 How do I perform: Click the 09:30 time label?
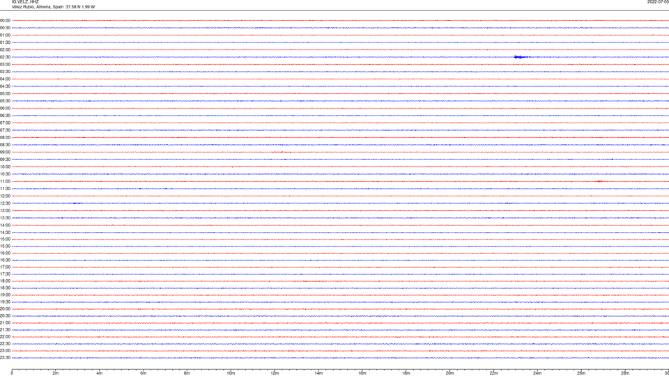point(5,160)
